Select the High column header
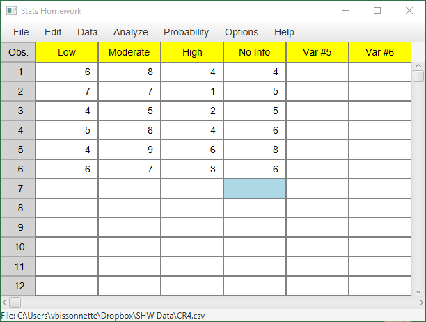426x322 pixels. click(x=192, y=52)
